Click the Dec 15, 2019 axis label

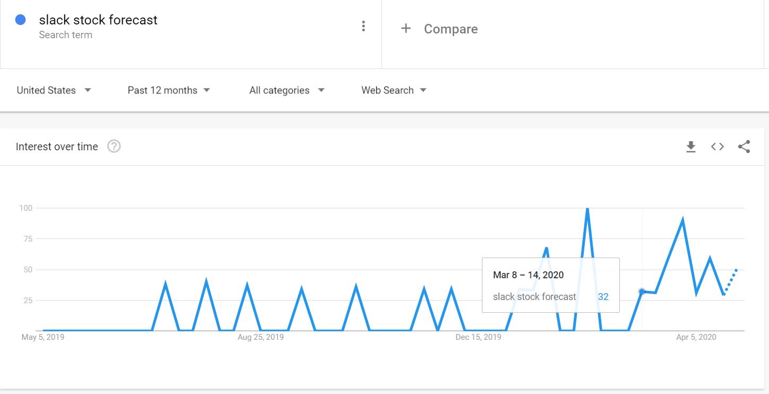point(478,337)
